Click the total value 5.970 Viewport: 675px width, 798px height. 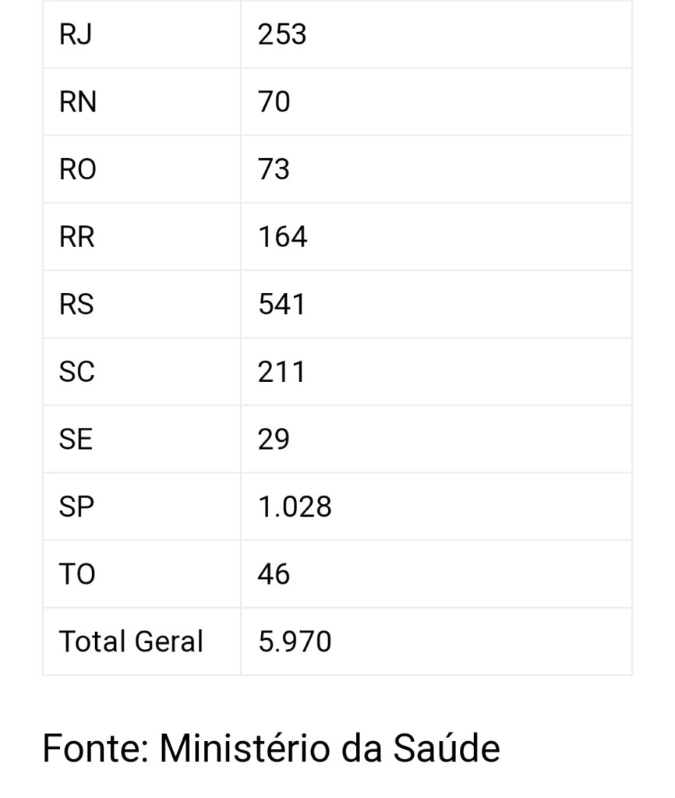pyautogui.click(x=295, y=642)
